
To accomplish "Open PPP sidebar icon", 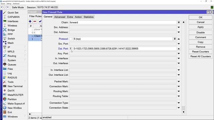I will (x=5, y=34).
